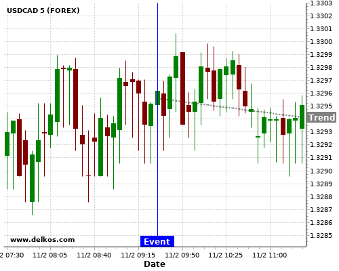Select the 1.3303 top price label
Viewport: 339px width, 271px height.
coord(321,3)
